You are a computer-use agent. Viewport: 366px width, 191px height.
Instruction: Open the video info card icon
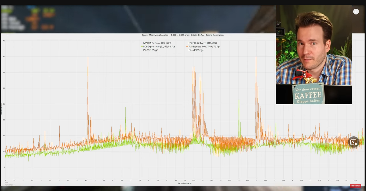point(356,12)
